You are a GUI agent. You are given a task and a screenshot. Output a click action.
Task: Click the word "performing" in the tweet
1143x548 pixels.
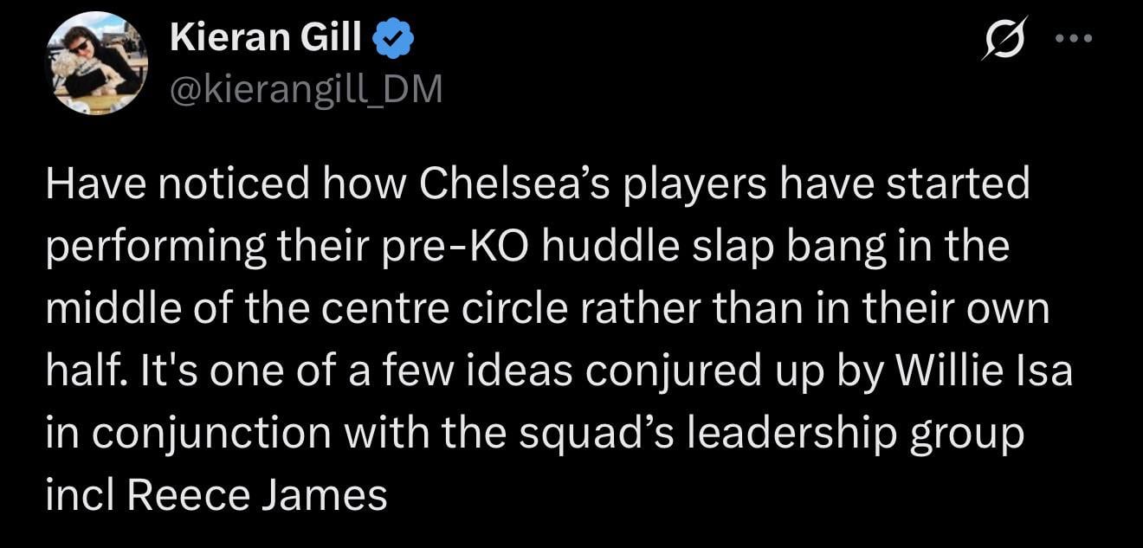pos(157,246)
